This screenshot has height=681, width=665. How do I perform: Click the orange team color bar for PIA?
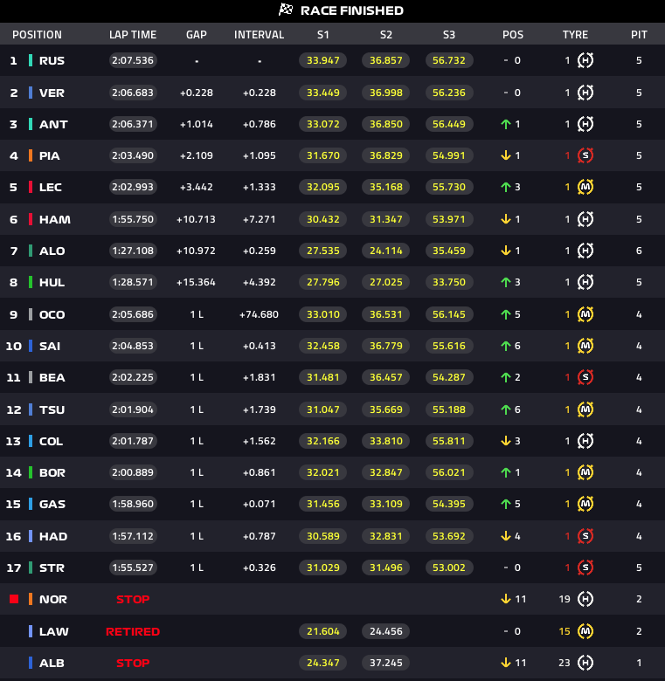pos(31,155)
